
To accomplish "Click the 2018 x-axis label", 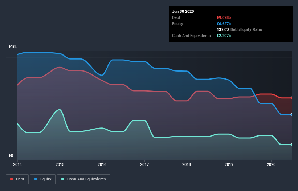I will [x=187, y=164].
